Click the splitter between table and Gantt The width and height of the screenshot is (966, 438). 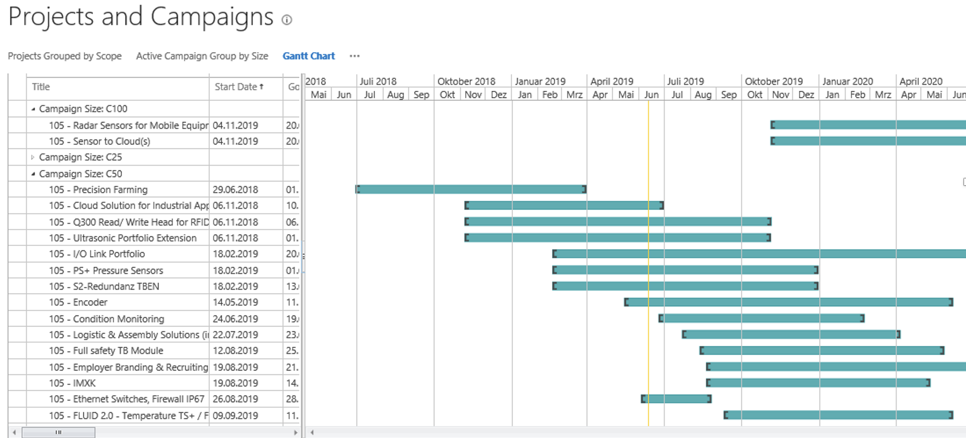[303, 256]
